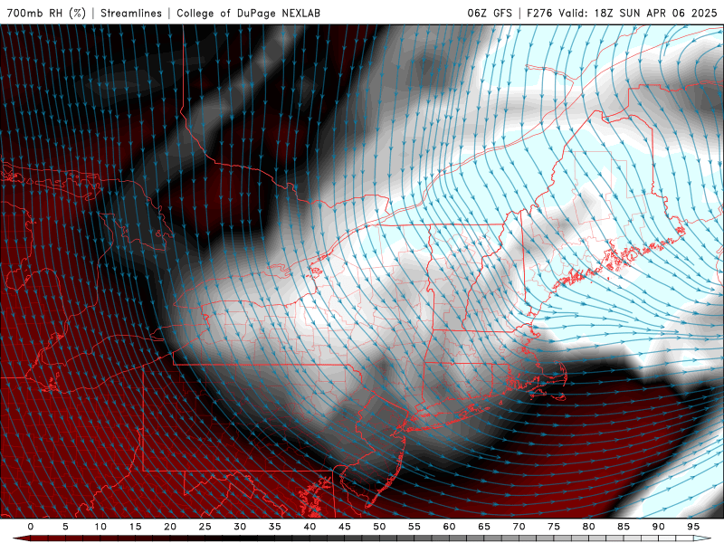Click colorbar value label 45
Image resolution: width=724 pixels, height=543 pixels.
click(x=345, y=527)
